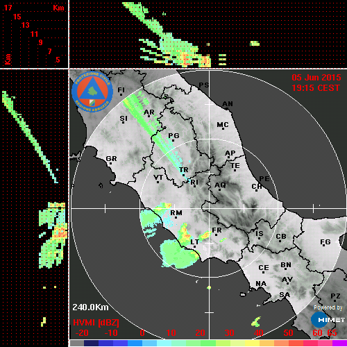Click the PG city label

[173, 135]
